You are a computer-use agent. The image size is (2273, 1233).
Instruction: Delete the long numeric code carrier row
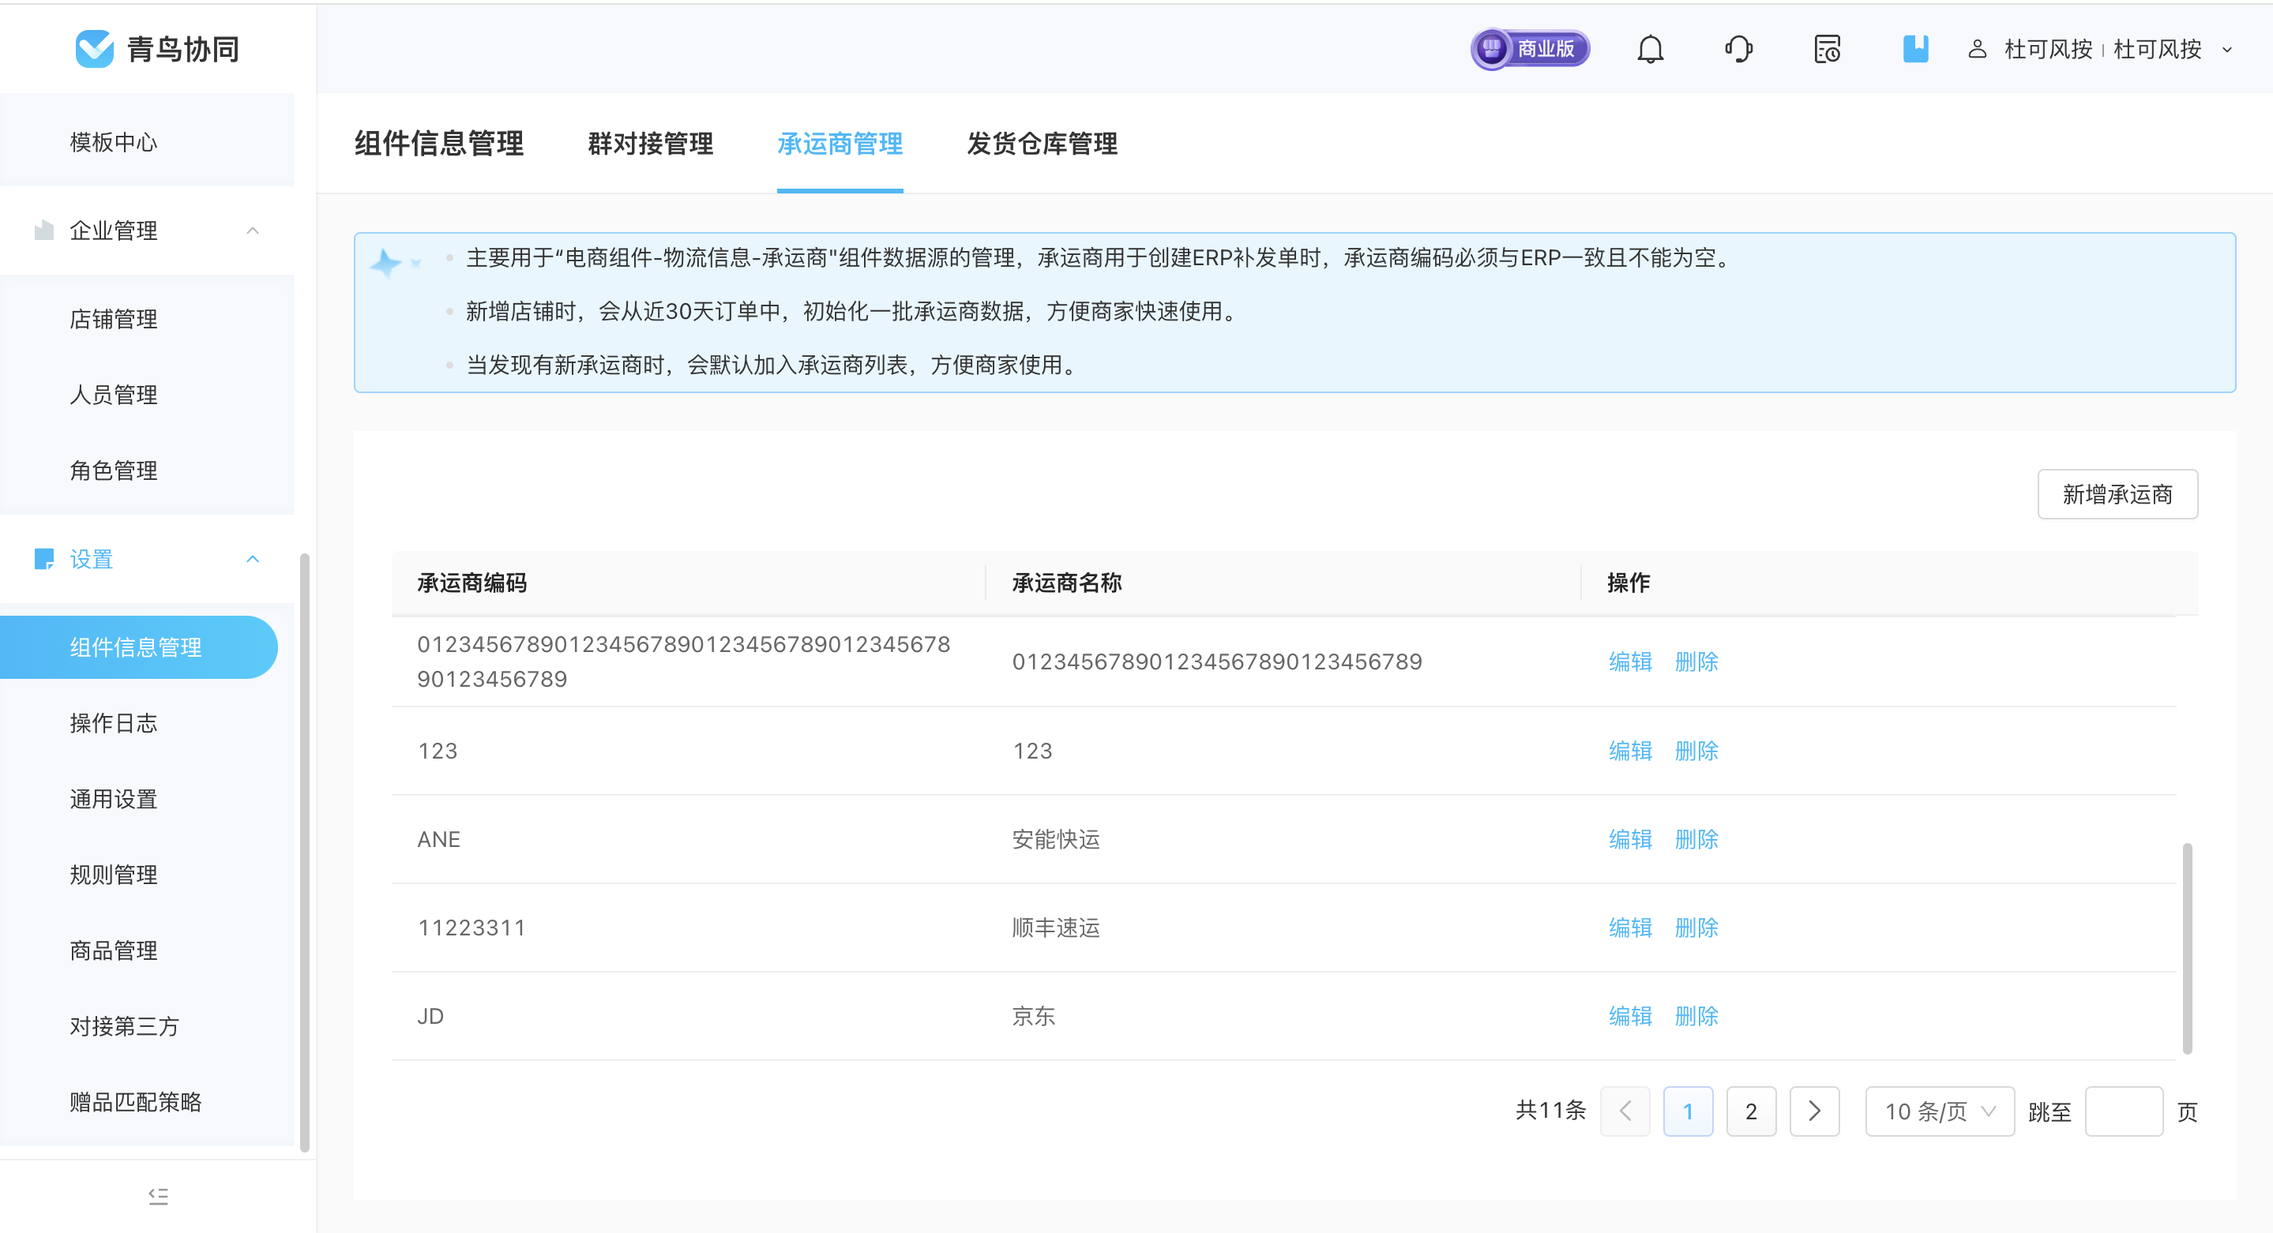click(x=1696, y=661)
